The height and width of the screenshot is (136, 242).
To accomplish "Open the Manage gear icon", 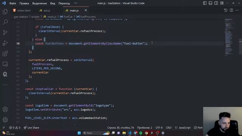I will [x=5, y=120].
